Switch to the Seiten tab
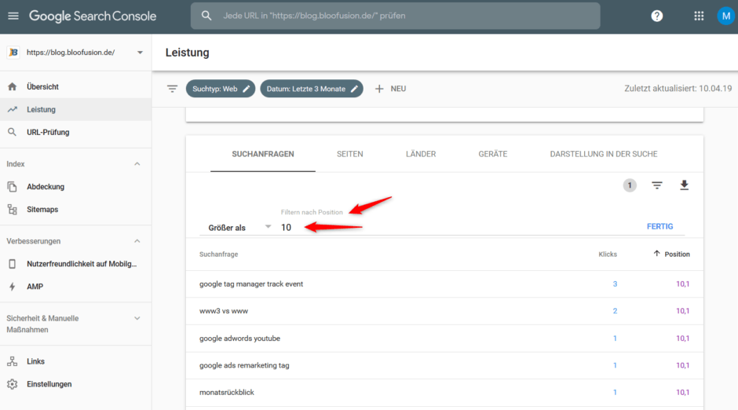Viewport: 738px width, 410px height. pos(349,154)
